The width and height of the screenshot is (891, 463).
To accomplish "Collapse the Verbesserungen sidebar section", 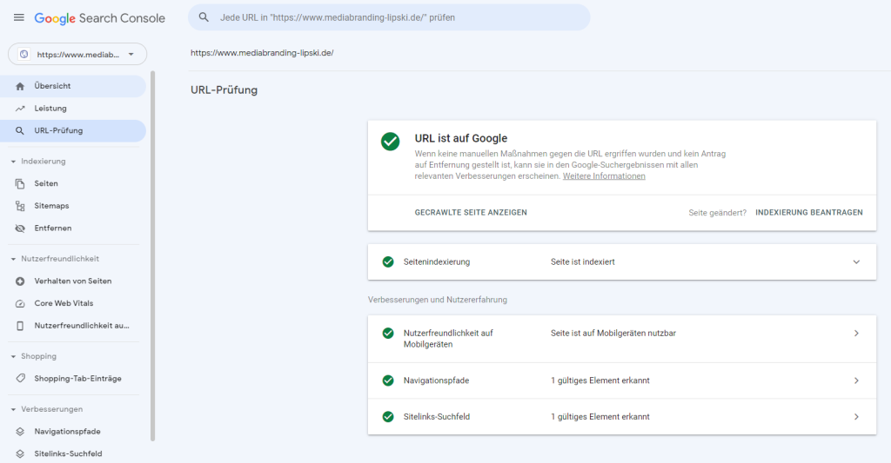I will pyautogui.click(x=13, y=409).
